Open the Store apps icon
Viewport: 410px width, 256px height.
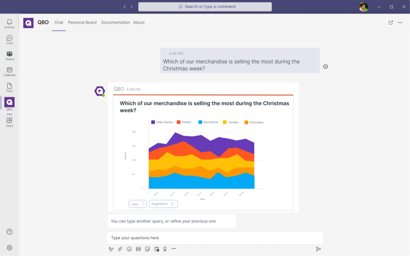click(9, 122)
